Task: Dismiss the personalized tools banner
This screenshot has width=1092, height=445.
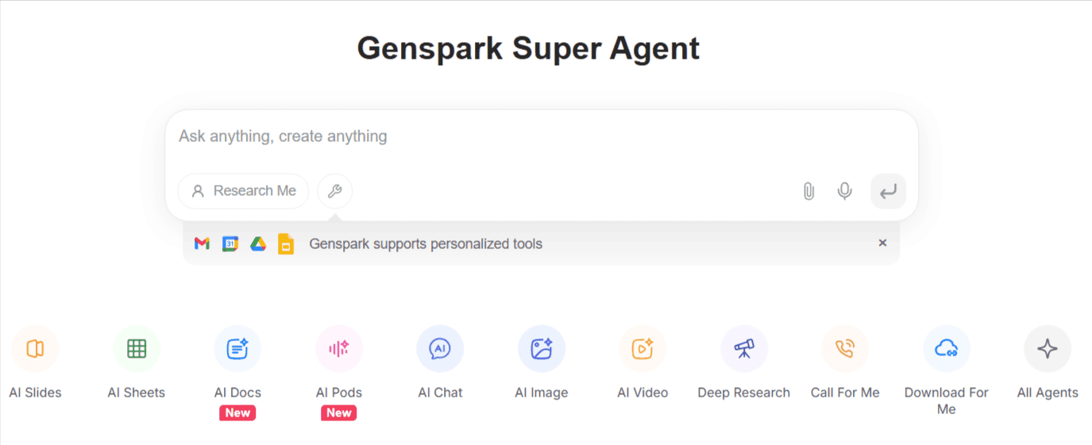Action: [x=882, y=243]
